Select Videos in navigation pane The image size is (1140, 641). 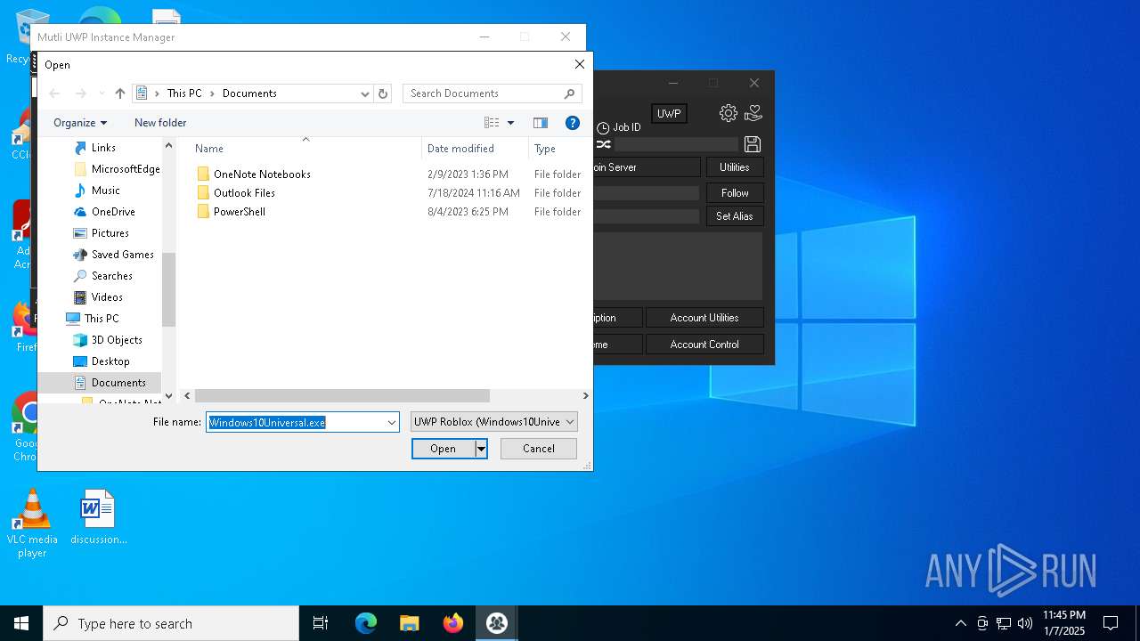pos(107,297)
